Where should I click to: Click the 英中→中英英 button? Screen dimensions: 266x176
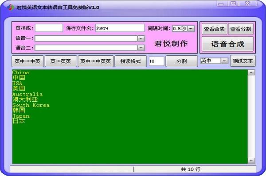(95, 61)
